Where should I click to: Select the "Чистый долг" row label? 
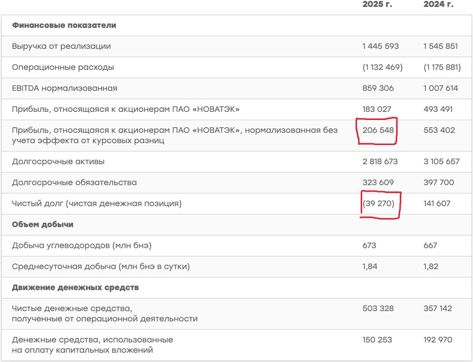pyautogui.click(x=96, y=204)
